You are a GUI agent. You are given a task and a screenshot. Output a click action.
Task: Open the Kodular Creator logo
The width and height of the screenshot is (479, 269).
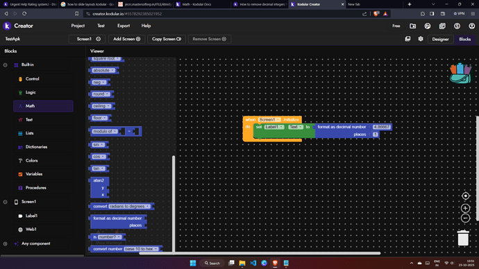7,26
